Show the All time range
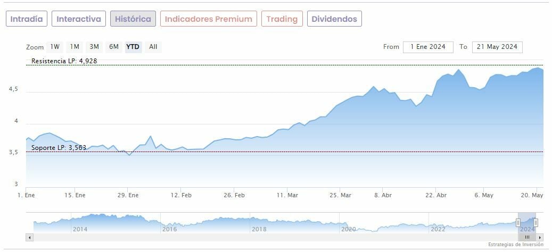 (x=153, y=47)
